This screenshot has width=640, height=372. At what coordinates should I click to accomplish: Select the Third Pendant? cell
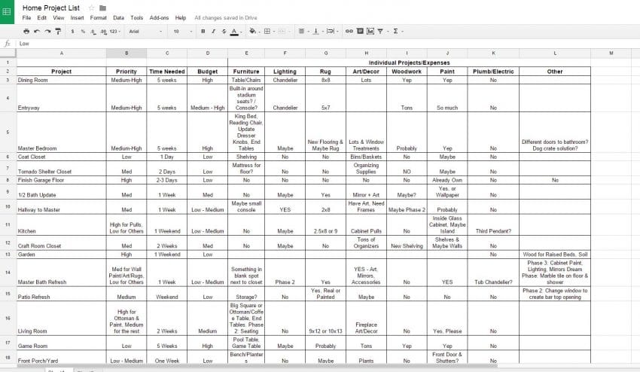pos(493,224)
